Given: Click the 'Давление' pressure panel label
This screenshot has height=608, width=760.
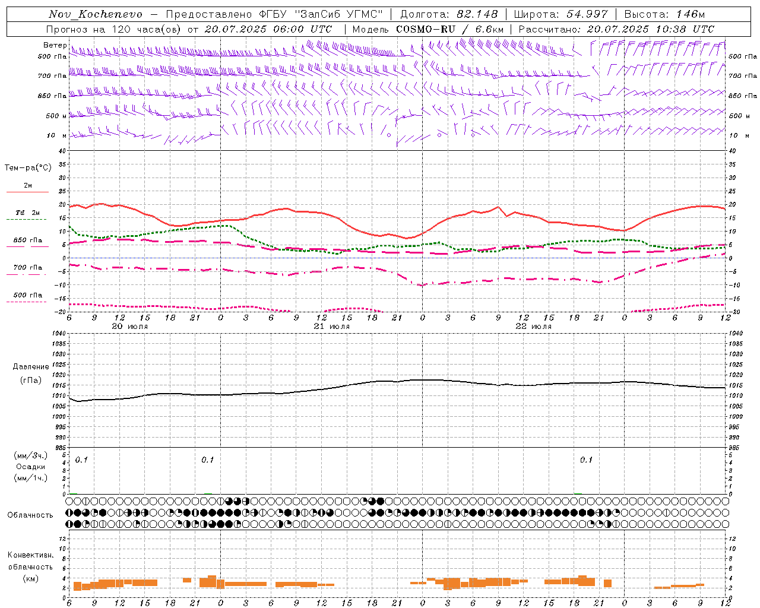Looking at the screenshot, I should [31, 367].
